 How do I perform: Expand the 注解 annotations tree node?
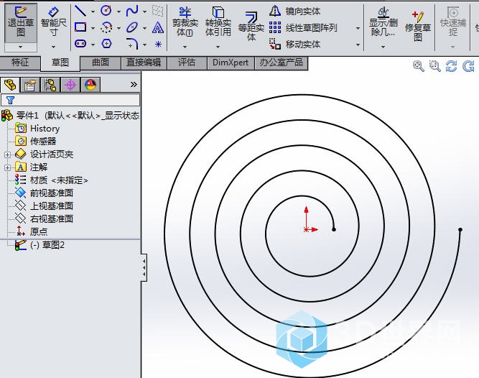pyautogui.click(x=7, y=167)
